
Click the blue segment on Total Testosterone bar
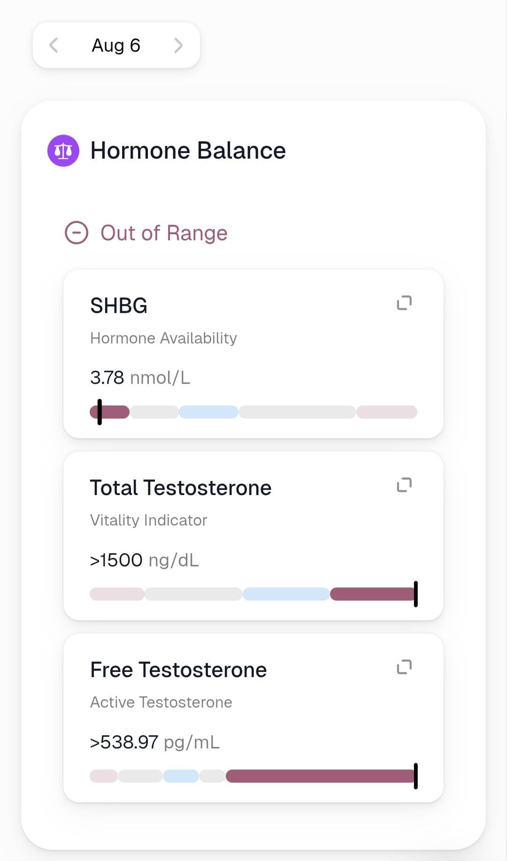[x=286, y=594]
